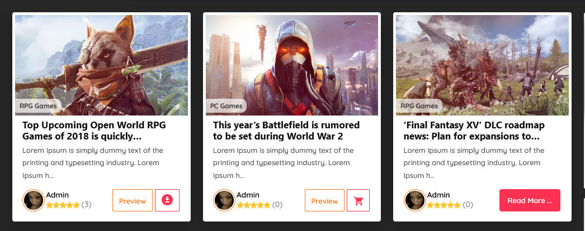Open the Final Fantasy monster battle thumbnail

point(483,65)
